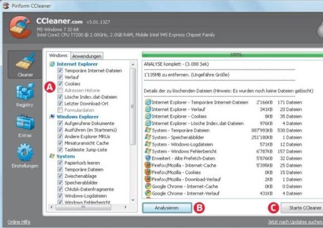The height and width of the screenshot is (228, 323).
Task: Click horizontal scrollbar thumb in options list
Action: (x=84, y=207)
